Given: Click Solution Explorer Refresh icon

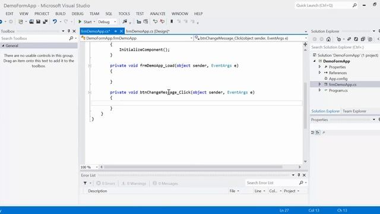Looking at the screenshot, I should 356,39.
